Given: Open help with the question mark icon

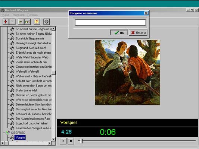Looking at the screenshot, I should pyautogui.click(x=37, y=22).
